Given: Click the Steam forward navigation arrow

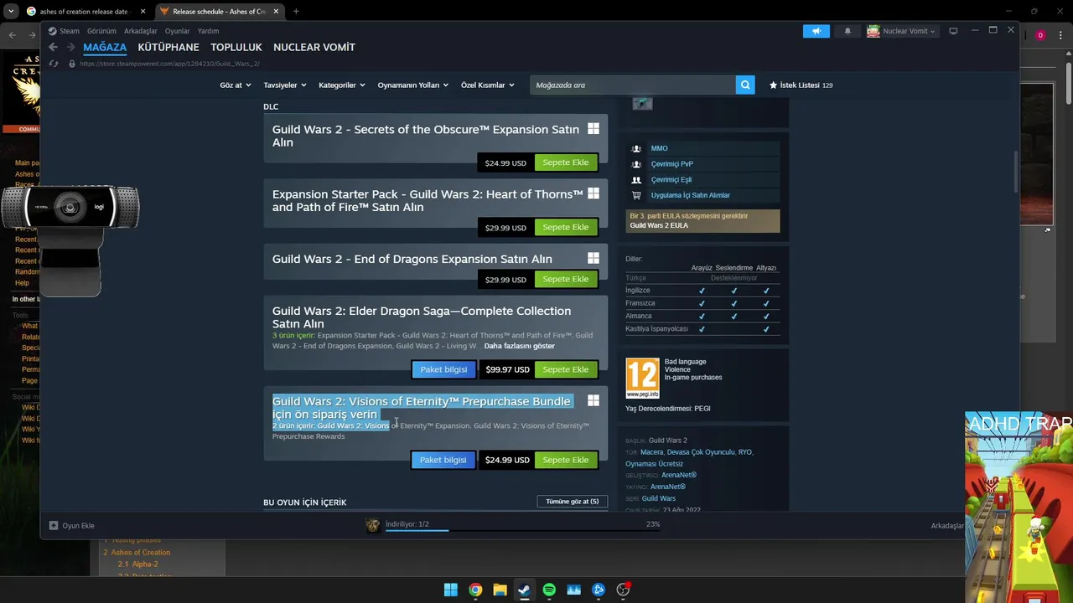Looking at the screenshot, I should 70,47.
